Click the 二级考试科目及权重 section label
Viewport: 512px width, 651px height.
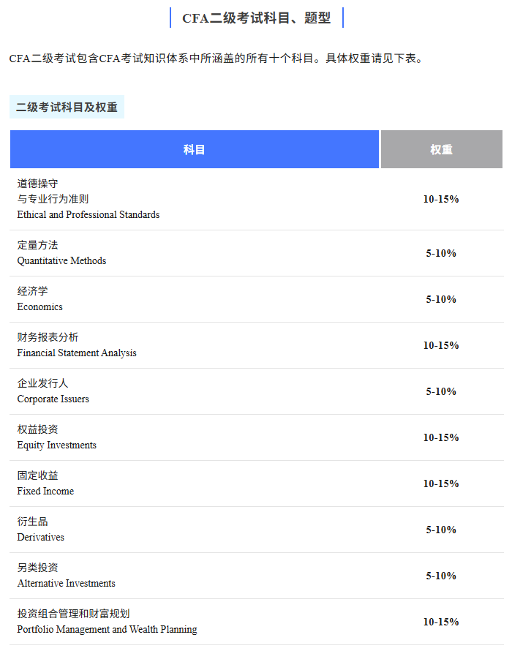(x=67, y=107)
